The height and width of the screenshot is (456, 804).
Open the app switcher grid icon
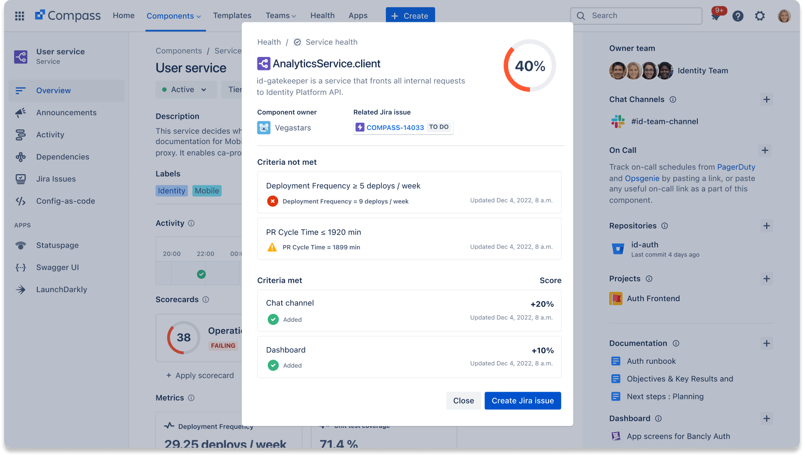click(20, 16)
